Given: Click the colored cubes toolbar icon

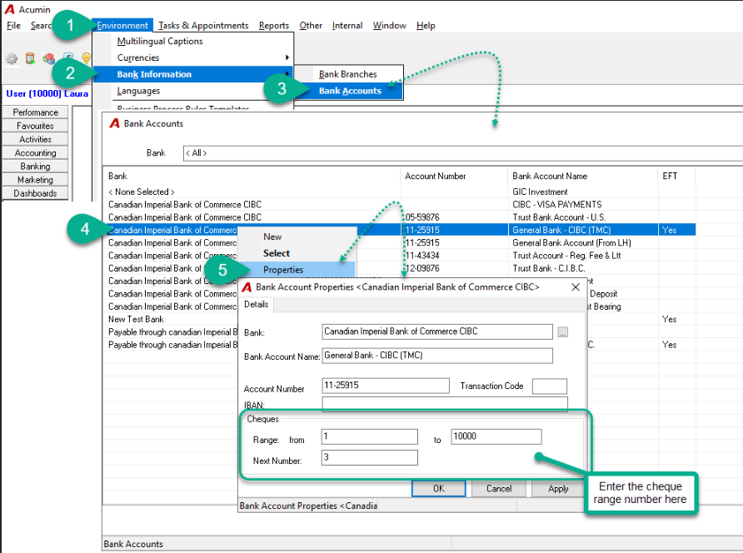Looking at the screenshot, I should click(x=49, y=59).
